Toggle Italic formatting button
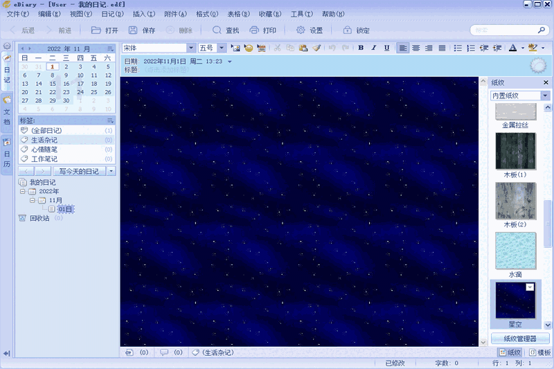Screen dimensions: 554x369 pos(373,48)
